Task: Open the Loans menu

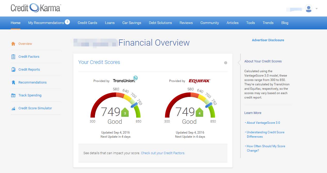Action: pos(110,23)
